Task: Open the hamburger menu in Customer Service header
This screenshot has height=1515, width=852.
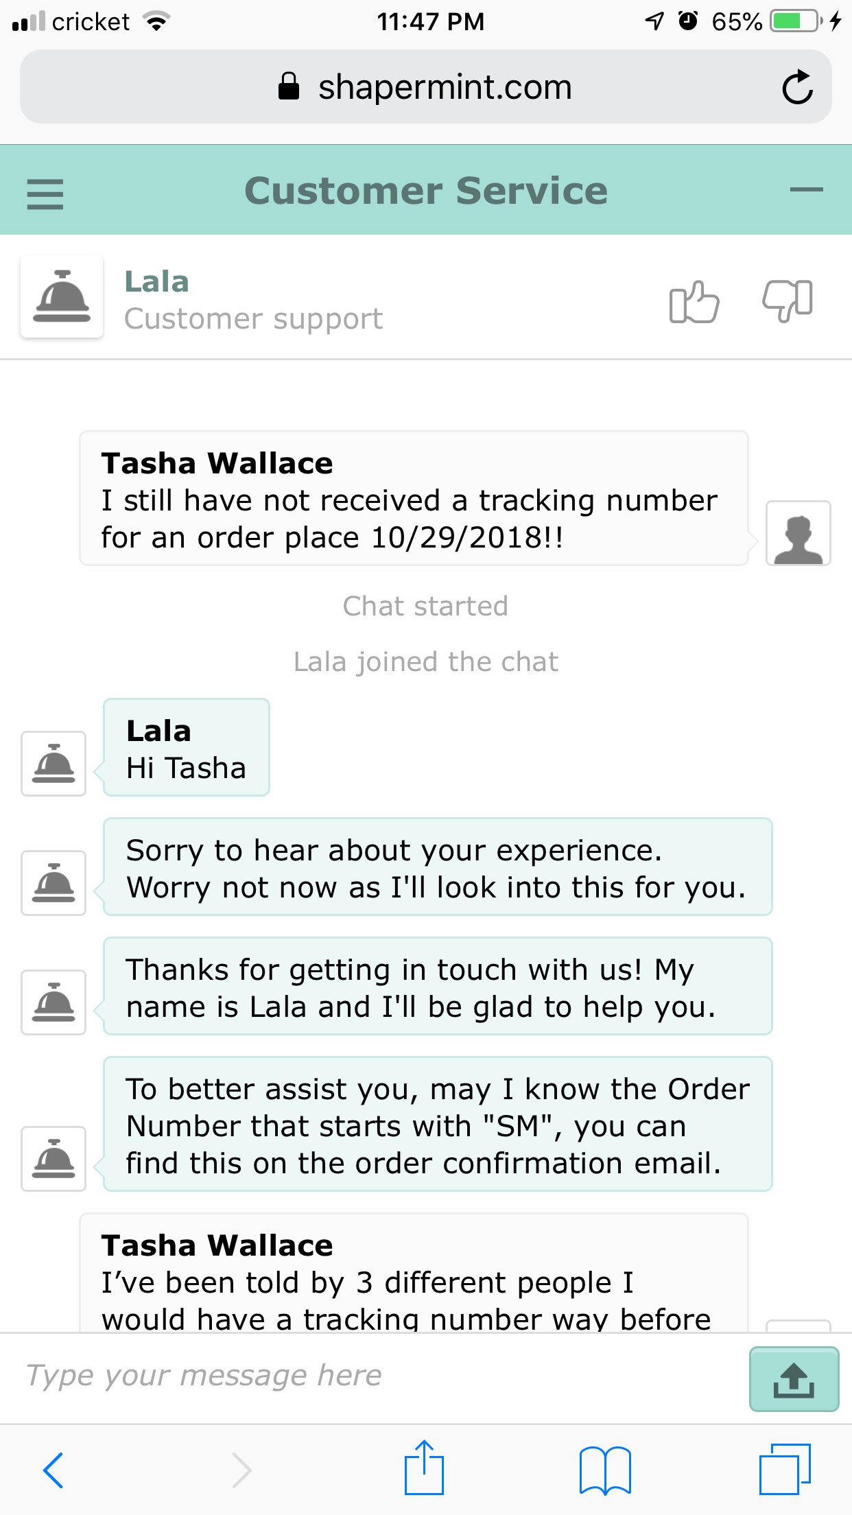Action: (x=45, y=193)
